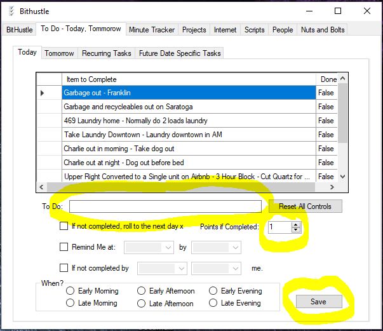Switch to the Tomorrow sub-tab
Screen dimensions: 383x331
click(x=59, y=53)
